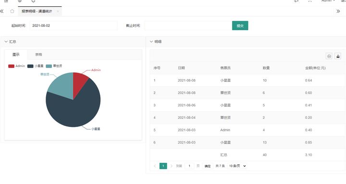346x184 pixels.
Task: Click amount 0.60 in row 2
Action: pos(309,93)
